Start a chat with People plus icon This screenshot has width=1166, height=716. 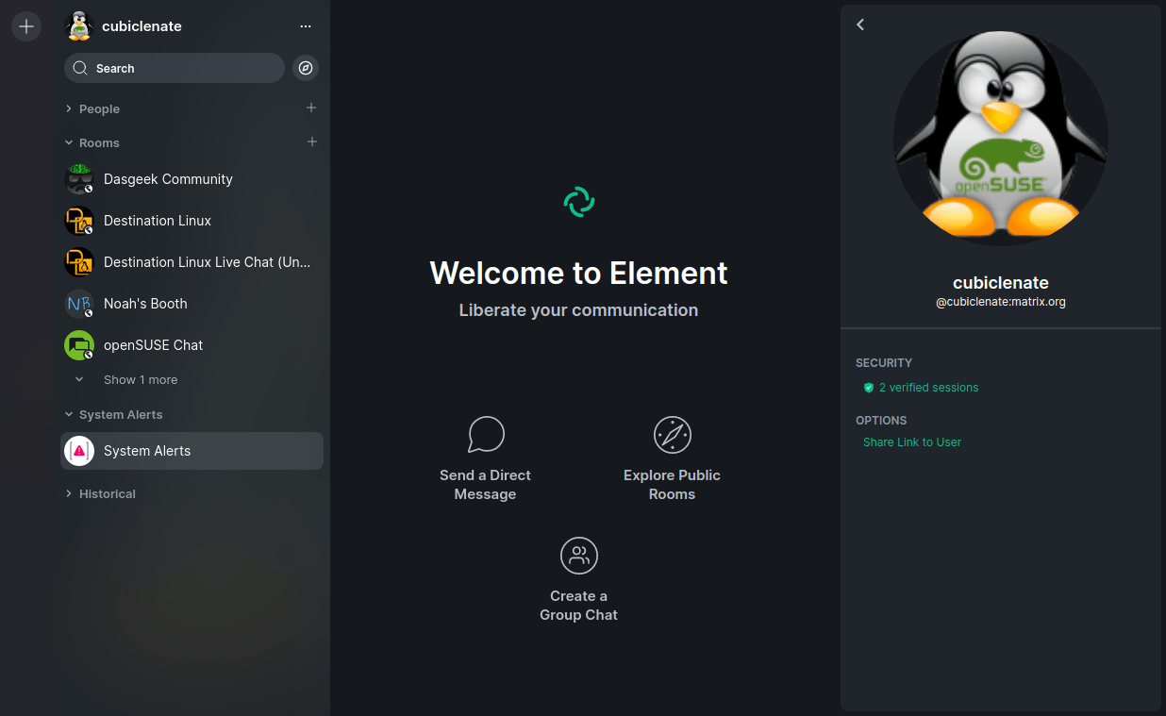pyautogui.click(x=311, y=108)
